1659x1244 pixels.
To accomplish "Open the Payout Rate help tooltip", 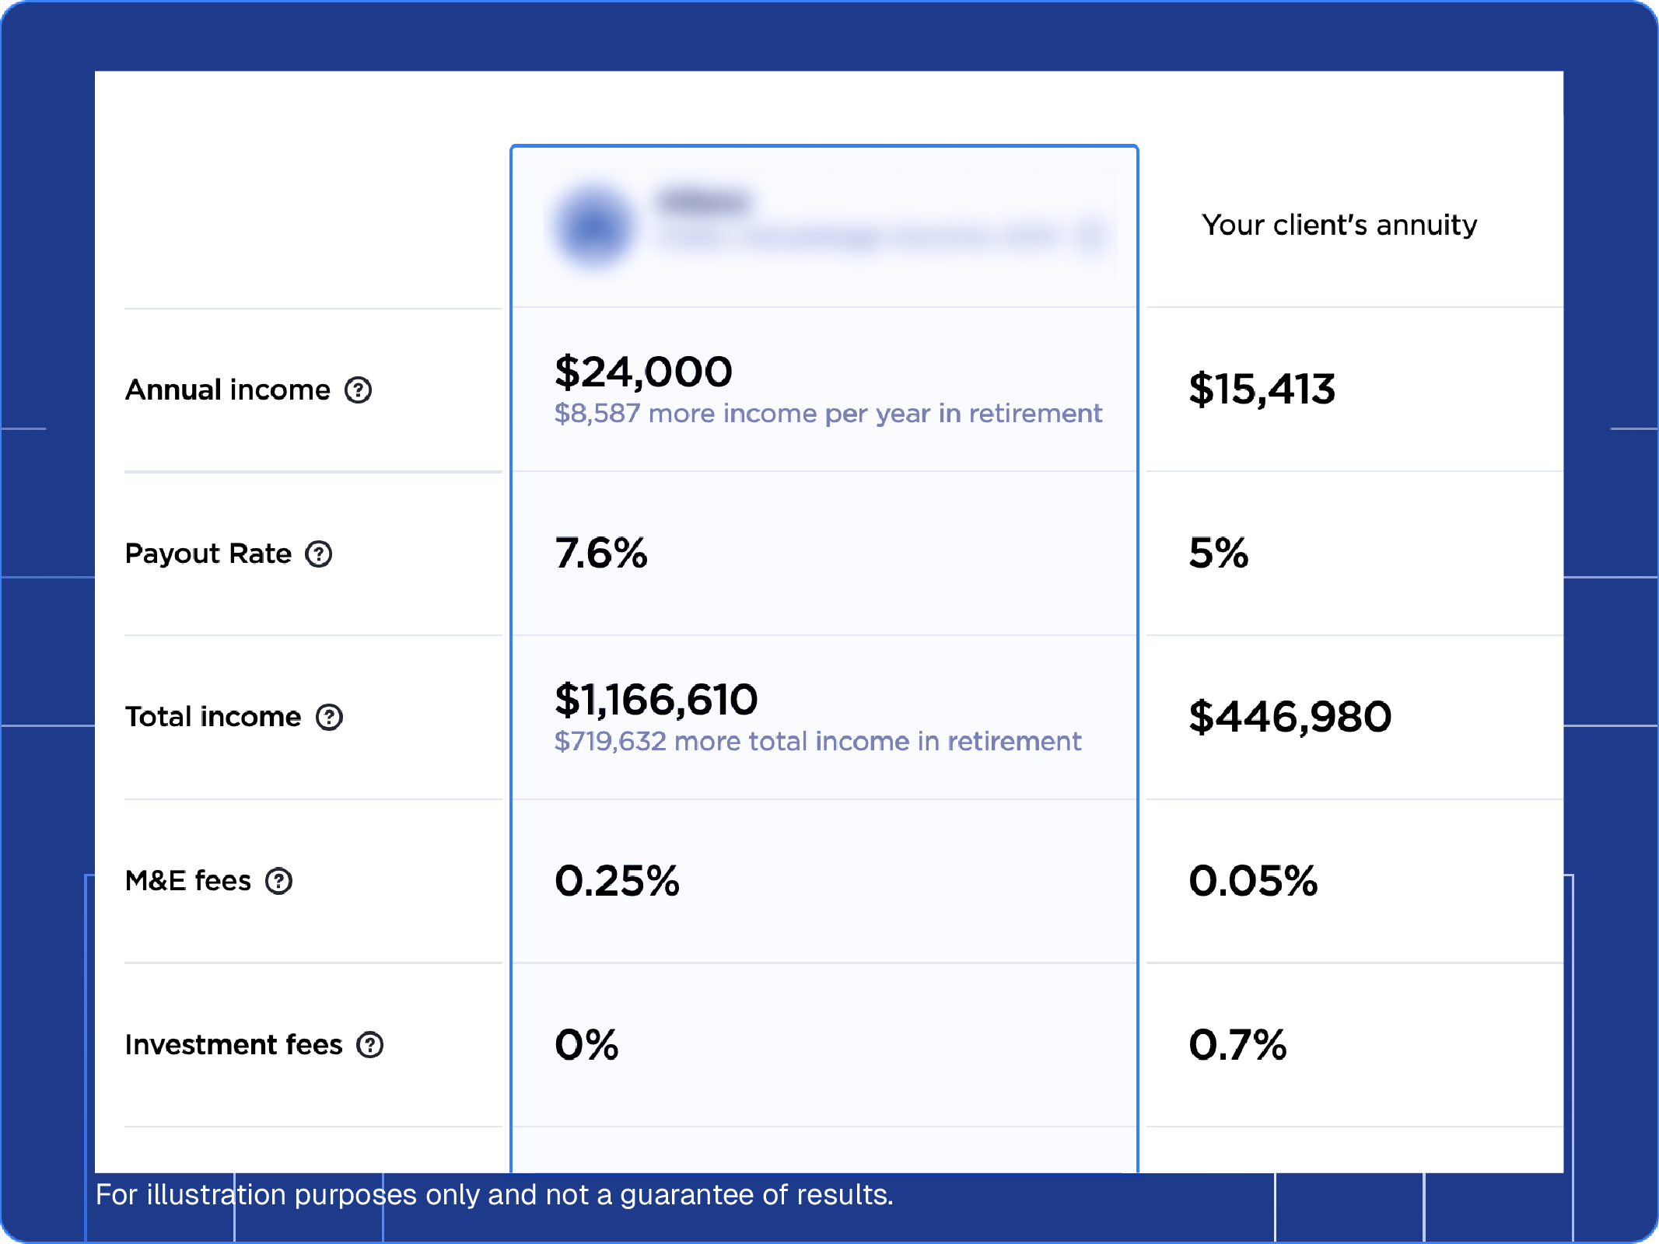I will pyautogui.click(x=319, y=554).
